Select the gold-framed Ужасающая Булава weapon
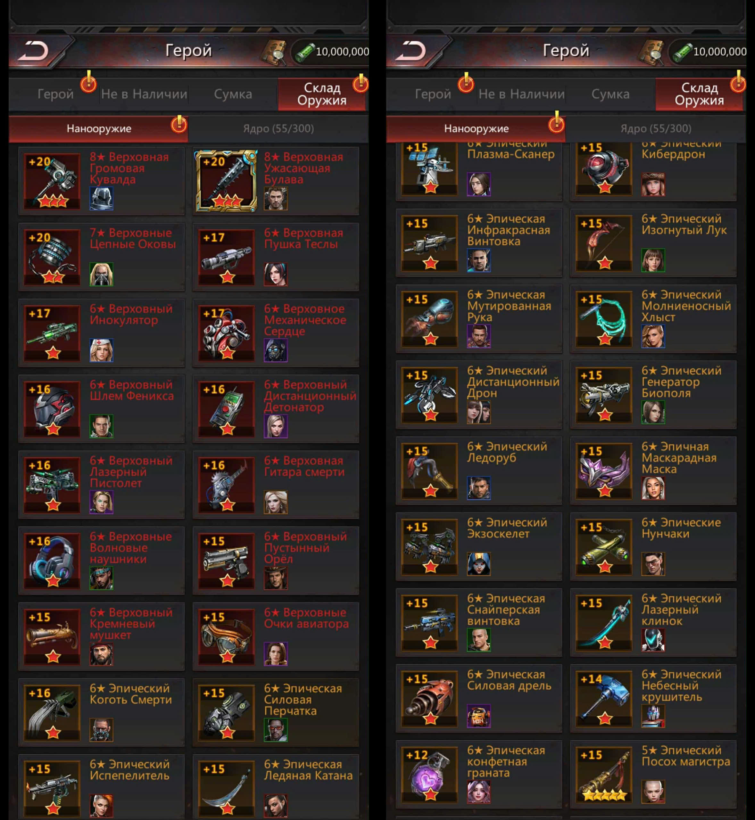755x820 pixels. [x=226, y=181]
